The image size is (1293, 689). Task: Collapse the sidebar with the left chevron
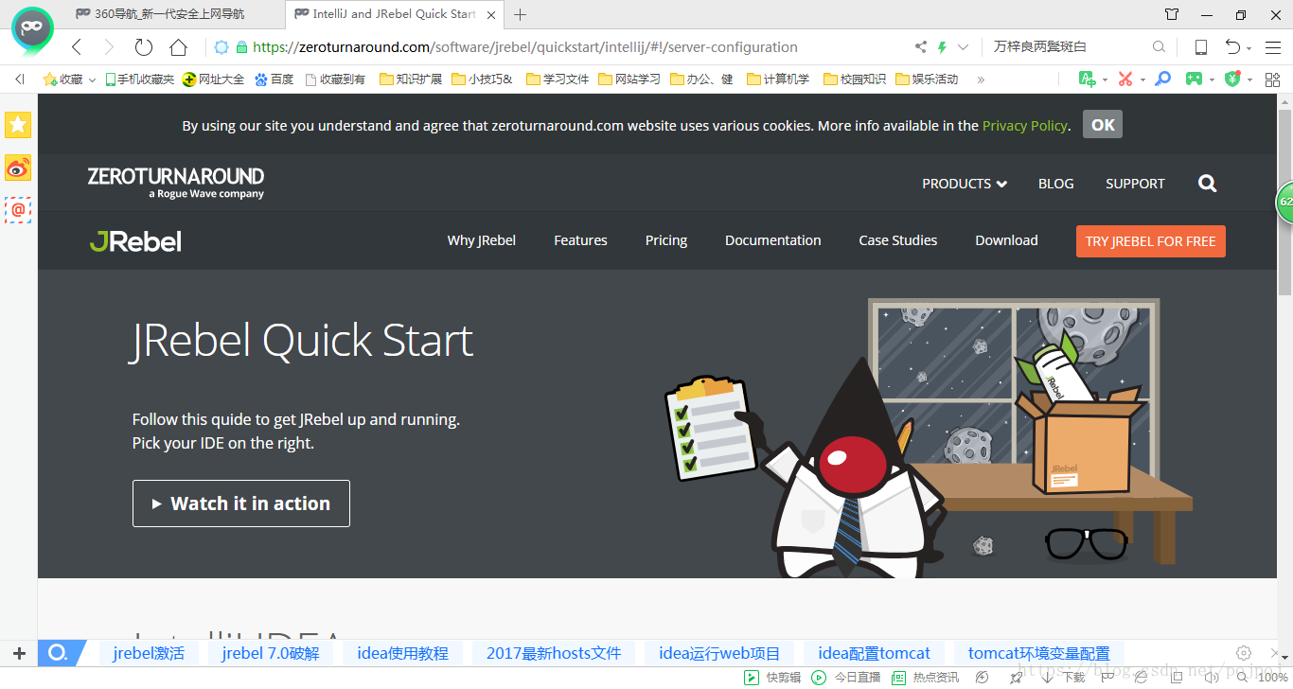19,79
